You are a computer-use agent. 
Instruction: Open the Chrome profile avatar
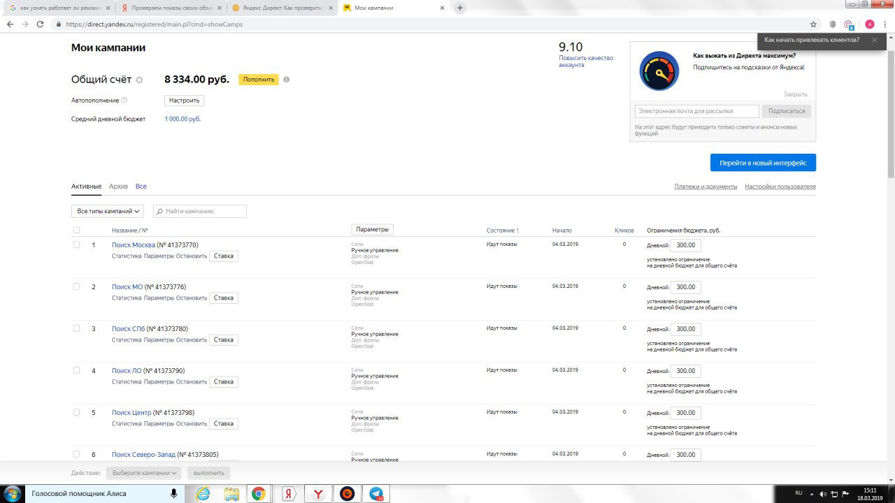(x=870, y=24)
